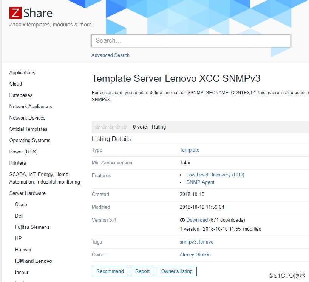Screen dimensions: 309x282
Task: Rate with the first star
Action: pyautogui.click(x=97, y=127)
